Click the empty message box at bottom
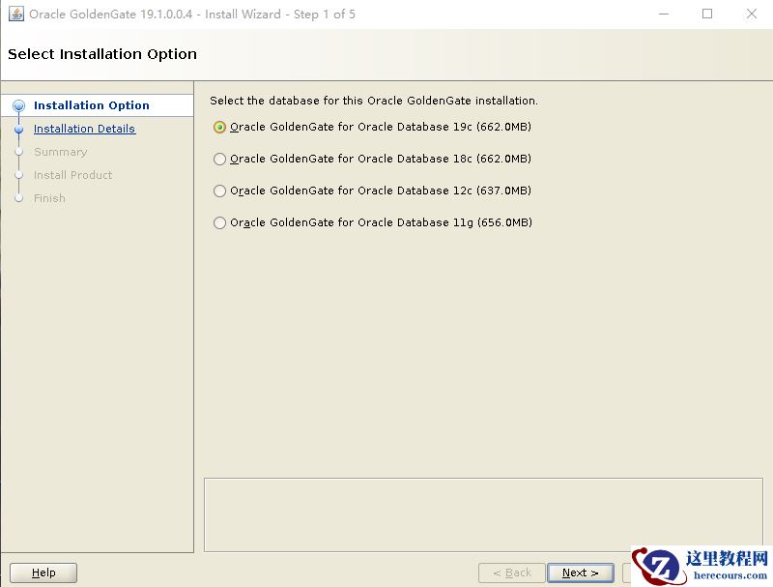The image size is (773, 587). 483,514
